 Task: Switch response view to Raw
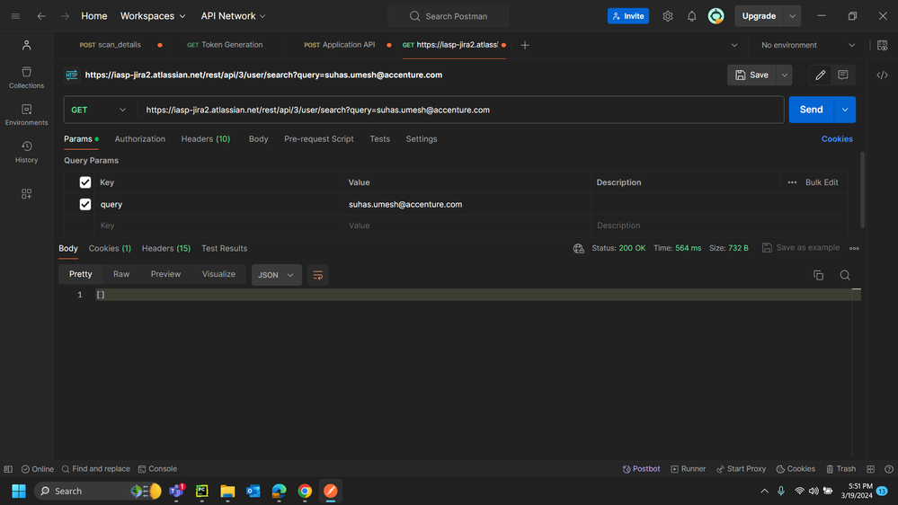tap(121, 274)
